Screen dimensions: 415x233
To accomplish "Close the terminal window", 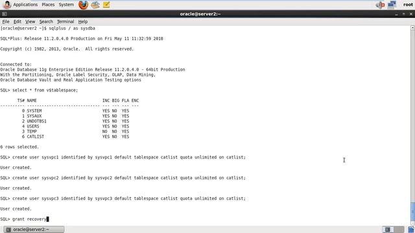I will click(x=410, y=14).
